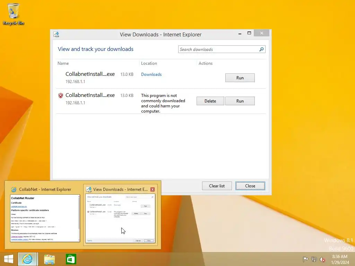Select first CollabnetInstall....exe file name
This screenshot has height=266, width=355.
pos(90,74)
